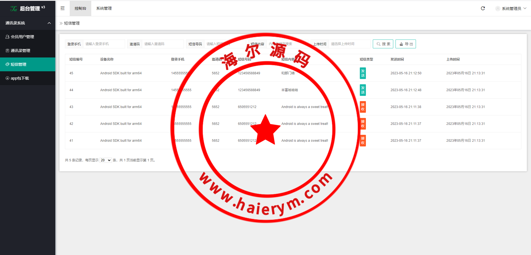531x255 pixels.
Task: Click the system administrator avatar icon
Action: [x=498, y=9]
